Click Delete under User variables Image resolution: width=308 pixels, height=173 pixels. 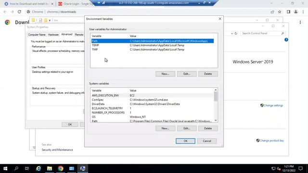coord(208,74)
